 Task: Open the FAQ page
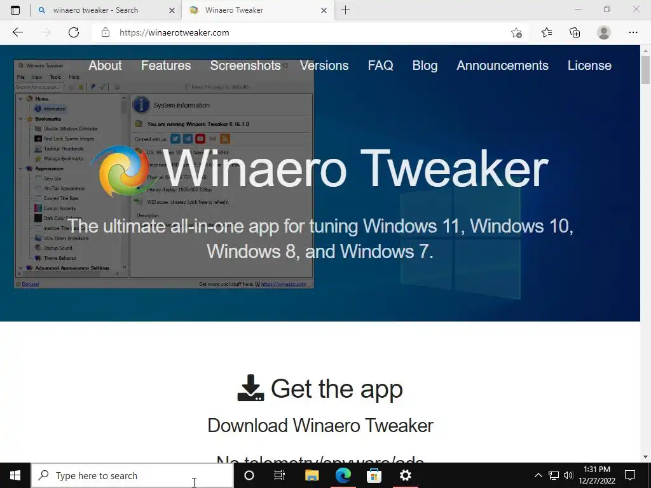pyautogui.click(x=380, y=65)
